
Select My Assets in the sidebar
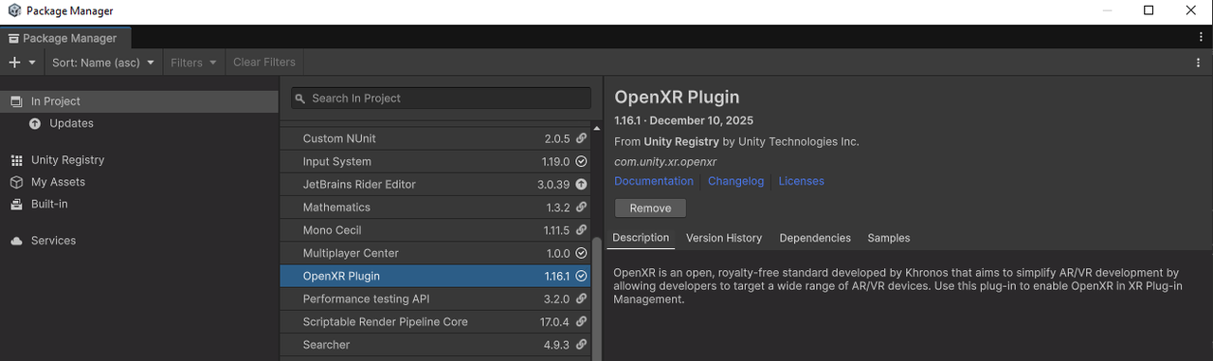(x=139, y=182)
